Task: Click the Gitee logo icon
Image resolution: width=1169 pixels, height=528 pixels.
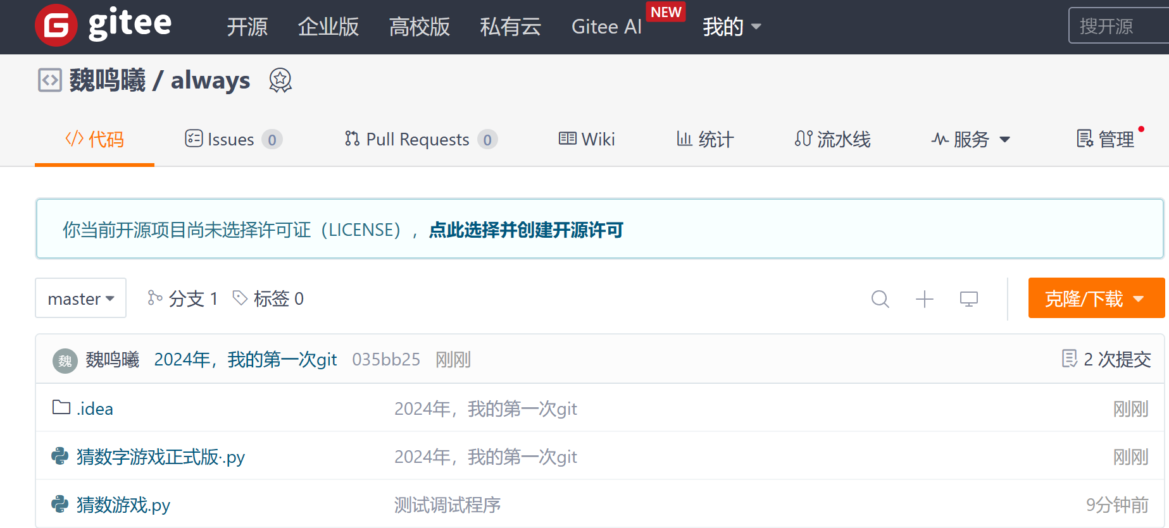Action: 56,25
